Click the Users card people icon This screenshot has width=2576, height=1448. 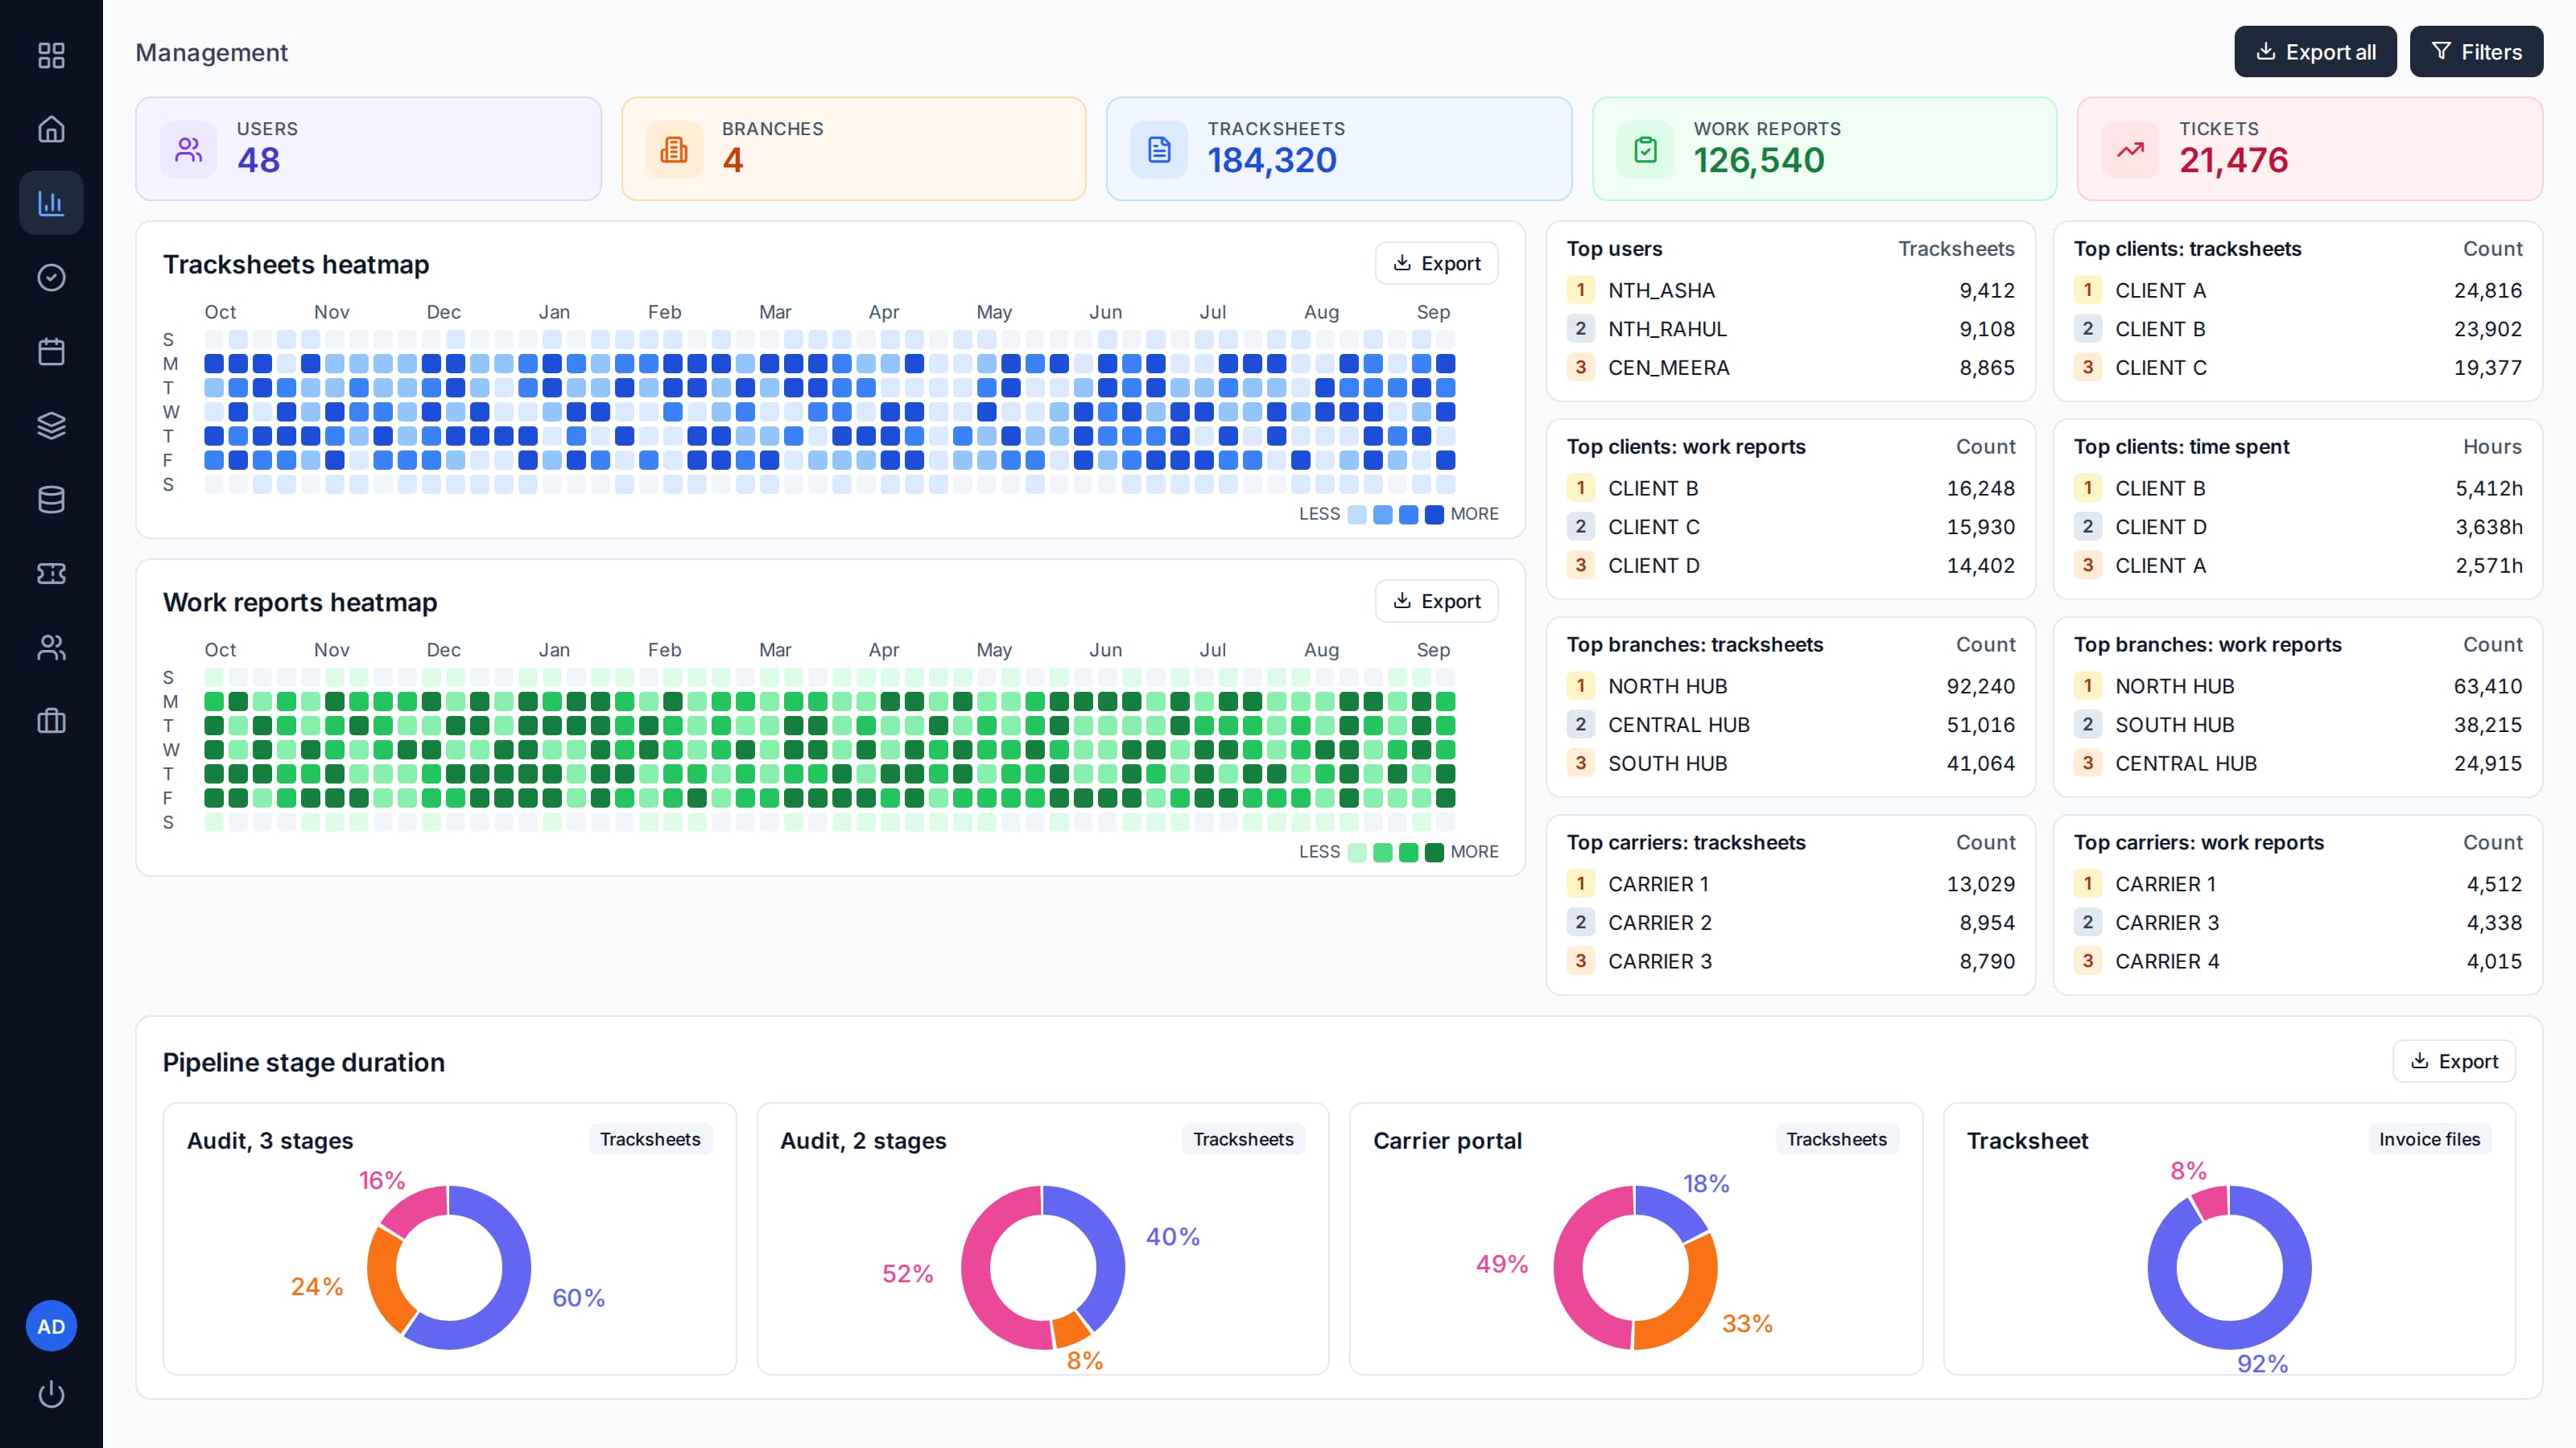[188, 150]
